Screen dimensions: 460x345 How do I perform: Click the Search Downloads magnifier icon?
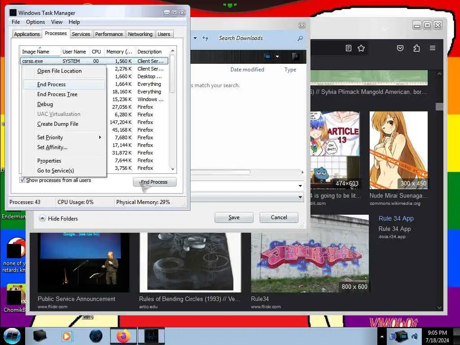click(x=300, y=39)
